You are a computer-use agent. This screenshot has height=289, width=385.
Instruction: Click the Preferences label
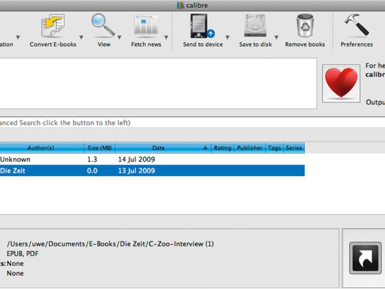(x=356, y=44)
